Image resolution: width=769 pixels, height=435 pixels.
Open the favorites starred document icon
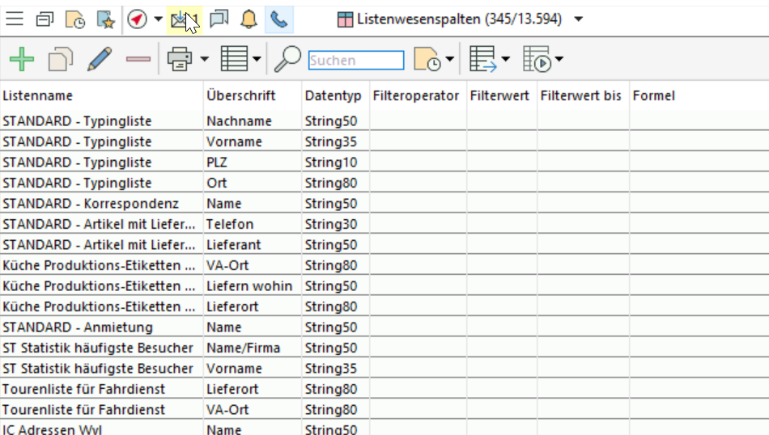click(x=105, y=19)
